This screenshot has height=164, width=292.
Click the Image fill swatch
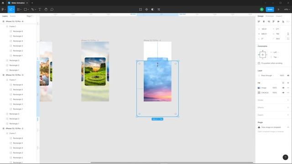pyautogui.click(x=259, y=88)
